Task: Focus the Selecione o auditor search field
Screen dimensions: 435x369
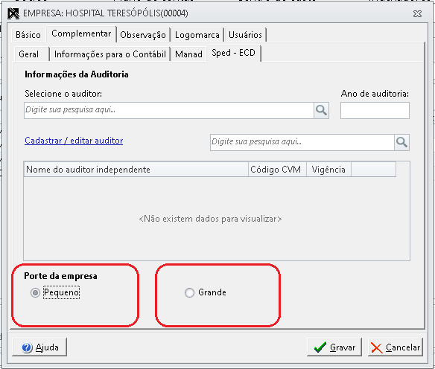Action: [x=169, y=111]
